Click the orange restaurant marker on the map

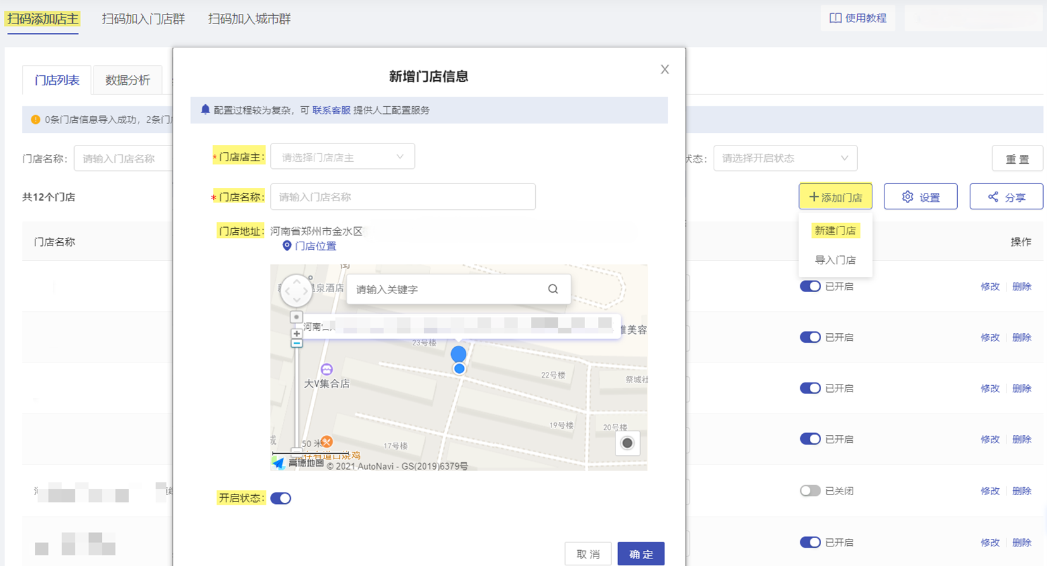(x=326, y=441)
